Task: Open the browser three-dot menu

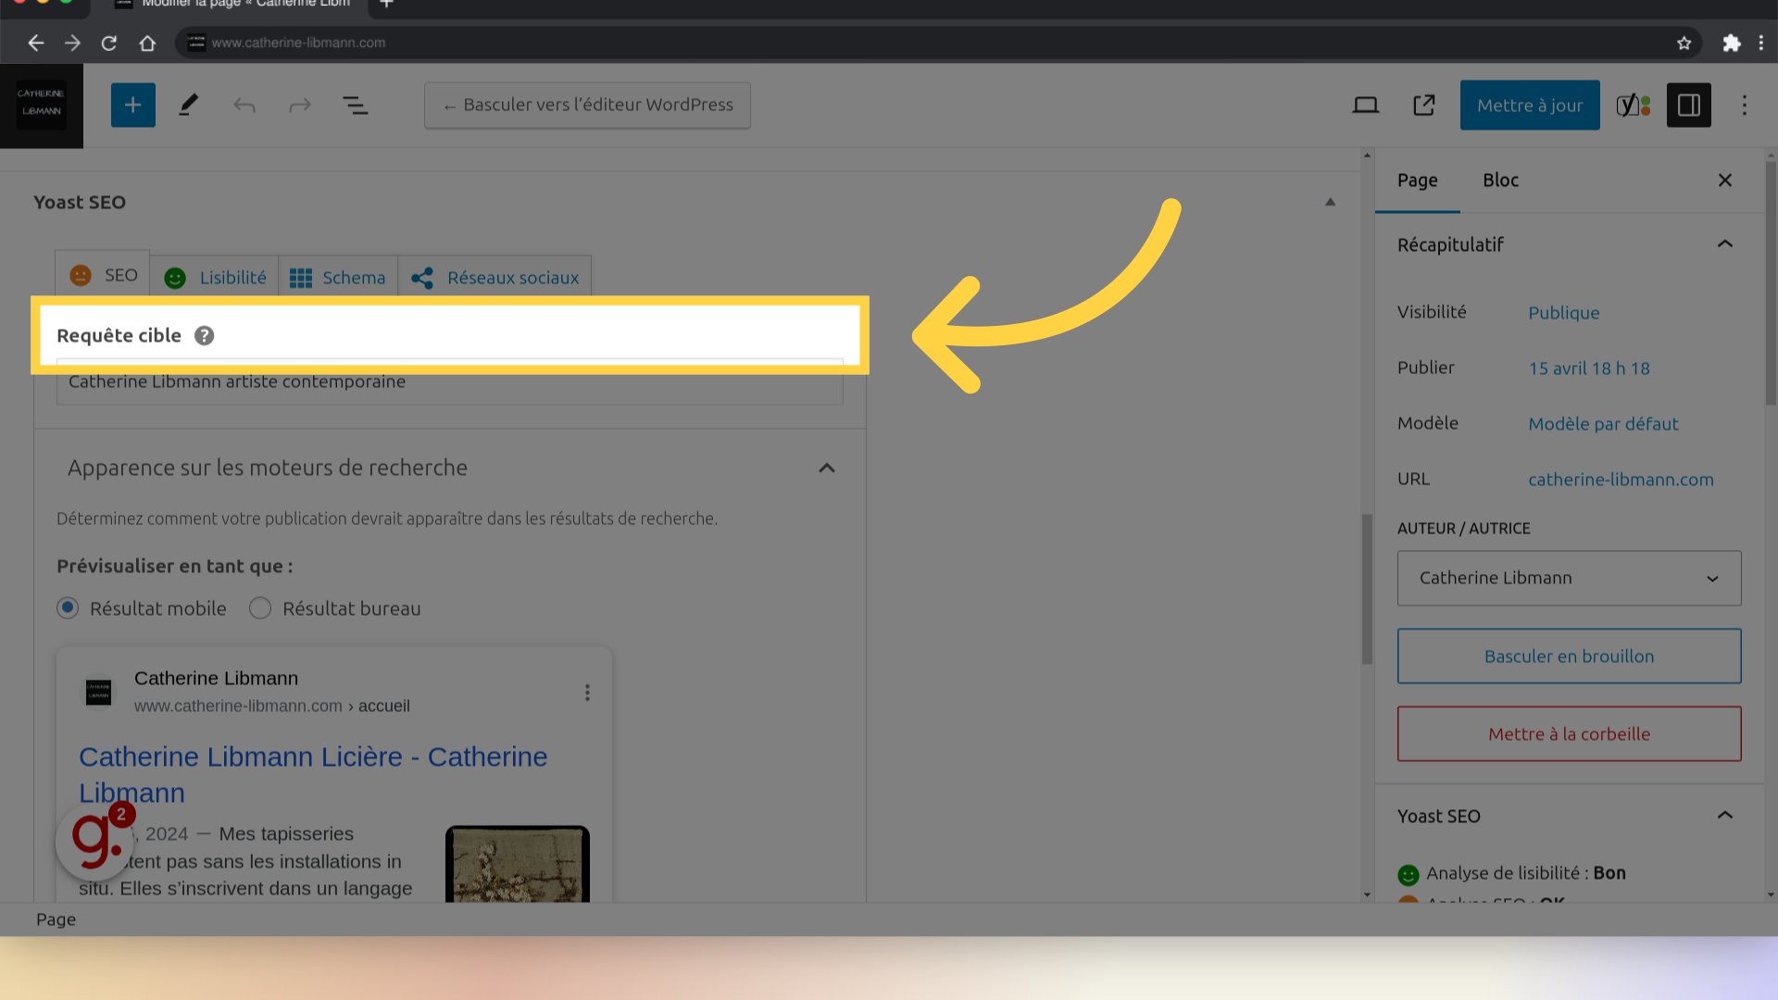Action: [1761, 43]
